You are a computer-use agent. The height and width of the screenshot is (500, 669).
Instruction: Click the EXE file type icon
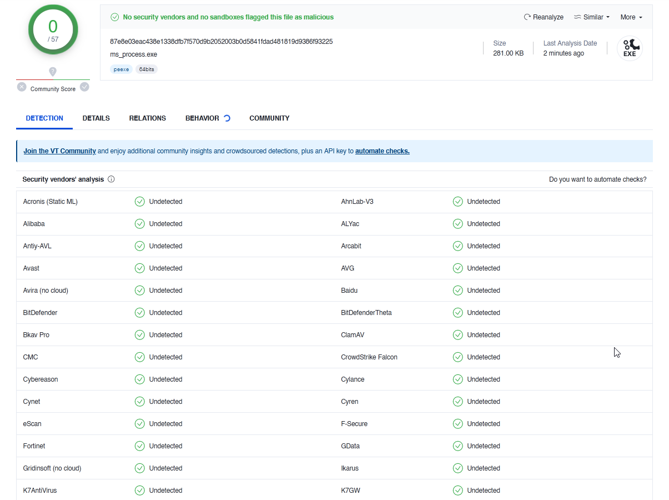tap(630, 48)
